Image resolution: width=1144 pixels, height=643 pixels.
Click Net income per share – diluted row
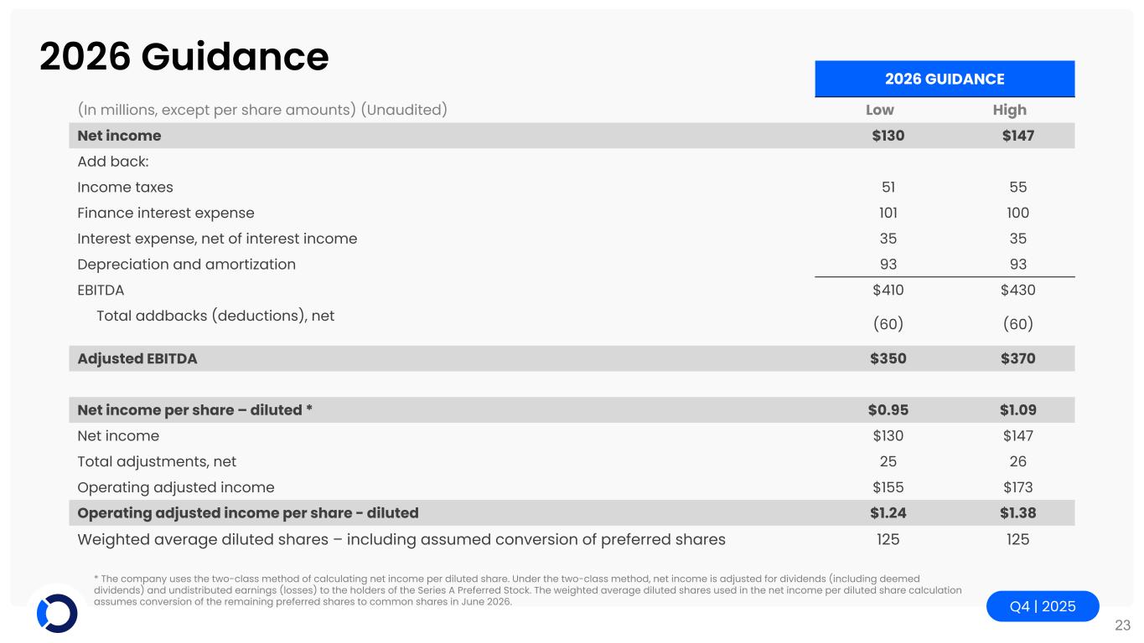pos(195,410)
